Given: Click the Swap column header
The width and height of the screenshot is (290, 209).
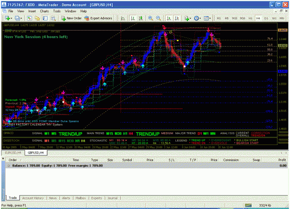Looking at the screenshot, I should click(x=256, y=160).
